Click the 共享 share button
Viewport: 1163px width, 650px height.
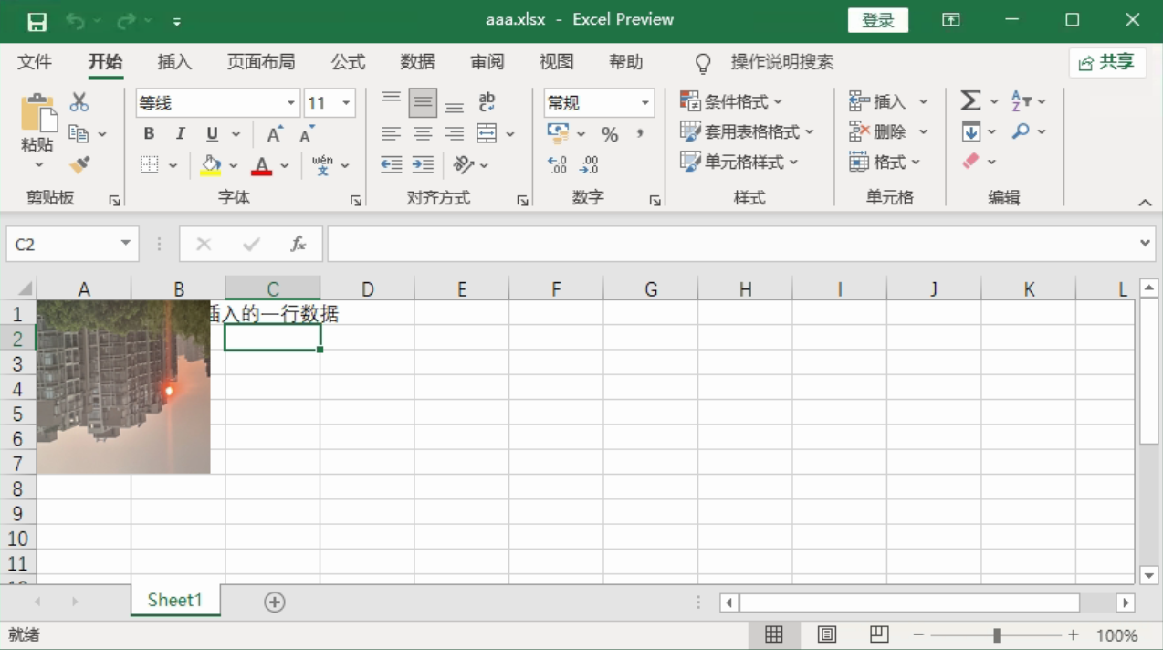point(1107,62)
